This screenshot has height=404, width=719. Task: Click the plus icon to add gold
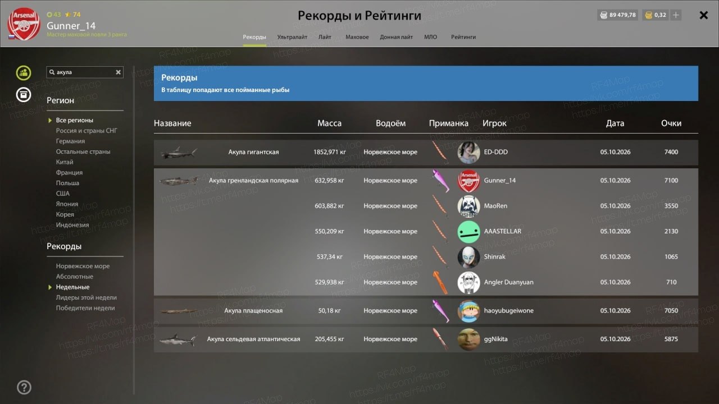676,15
